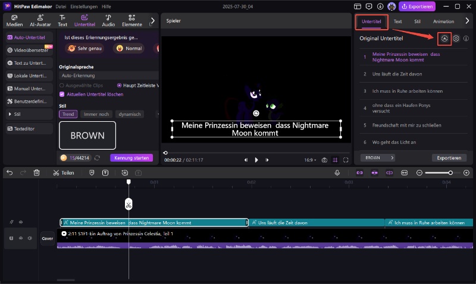Select Haupt Zeitleiste radio option
Screen dimensions: 476x284
pos(119,86)
